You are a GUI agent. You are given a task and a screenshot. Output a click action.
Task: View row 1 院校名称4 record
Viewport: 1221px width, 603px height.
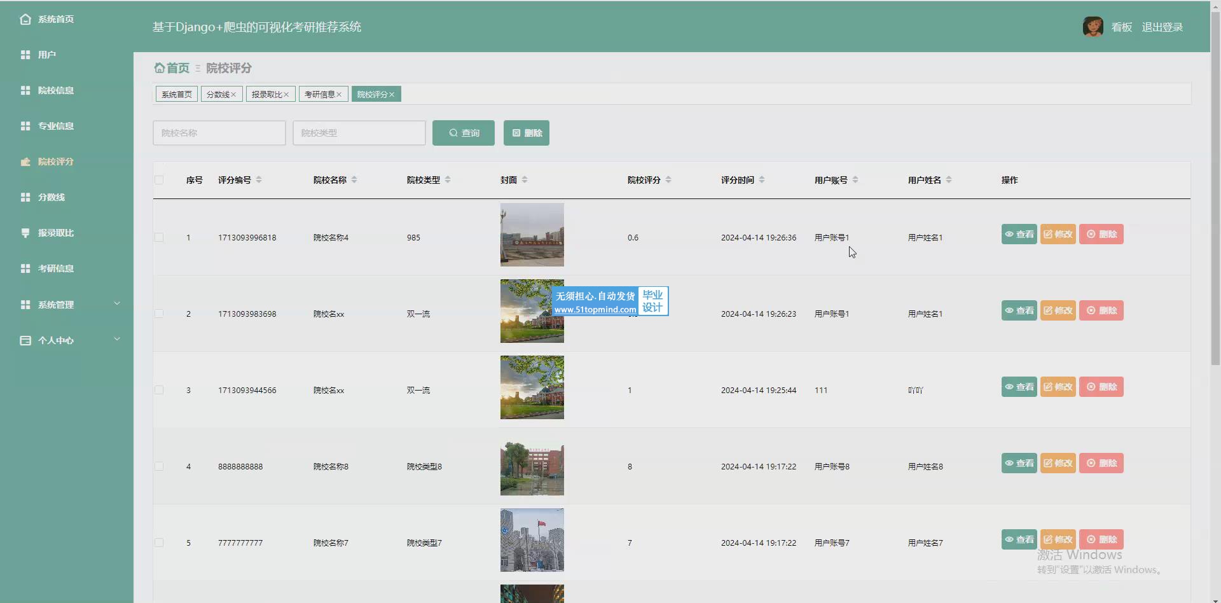click(x=1019, y=234)
